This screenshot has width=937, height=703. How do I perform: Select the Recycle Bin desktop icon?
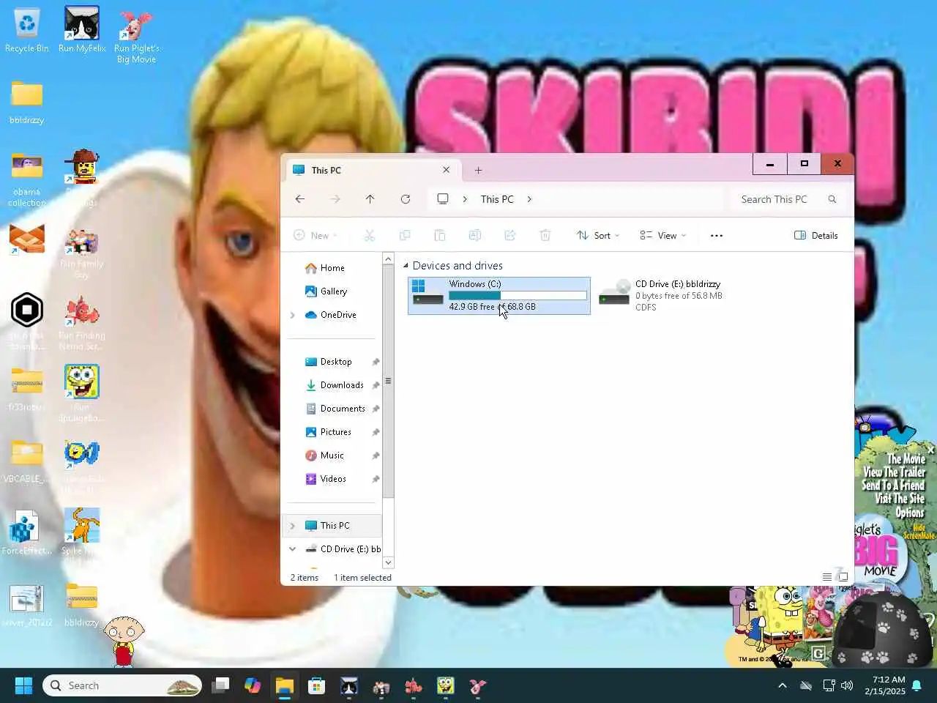[x=27, y=31]
